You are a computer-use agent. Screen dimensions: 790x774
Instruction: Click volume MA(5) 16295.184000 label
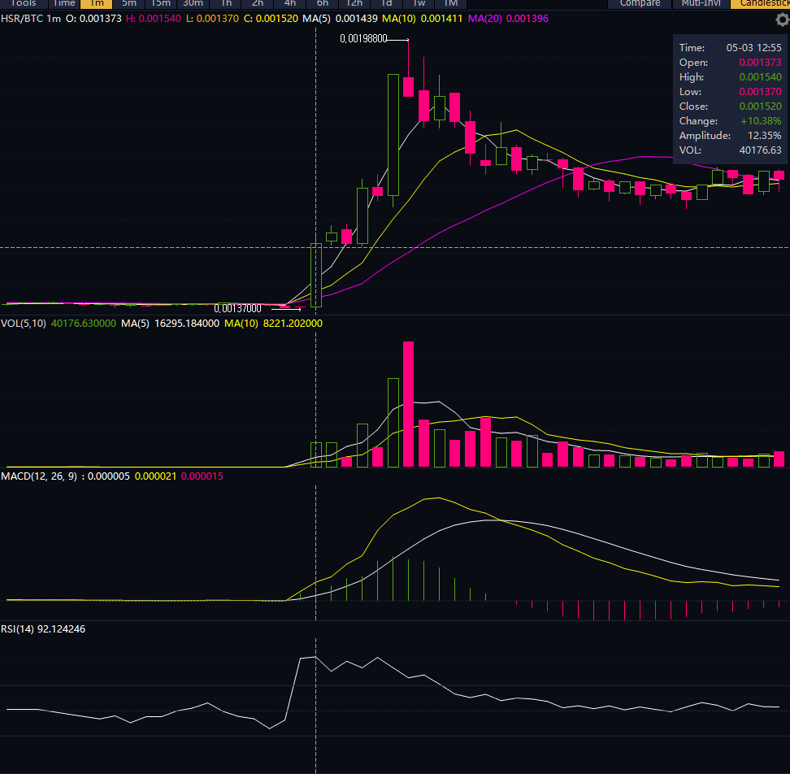click(171, 324)
